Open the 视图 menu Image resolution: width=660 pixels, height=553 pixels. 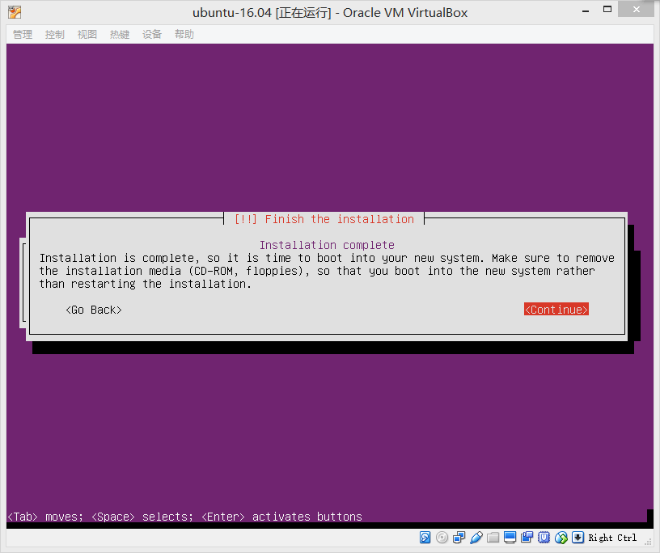pyautogui.click(x=87, y=34)
